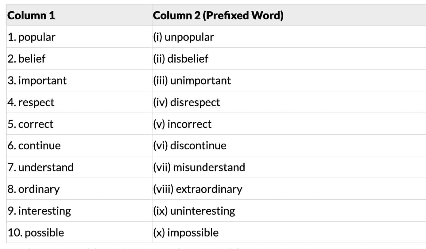Click on '(ii) disbelief'
Viewport: 426px width, 249px height.
pos(180,59)
